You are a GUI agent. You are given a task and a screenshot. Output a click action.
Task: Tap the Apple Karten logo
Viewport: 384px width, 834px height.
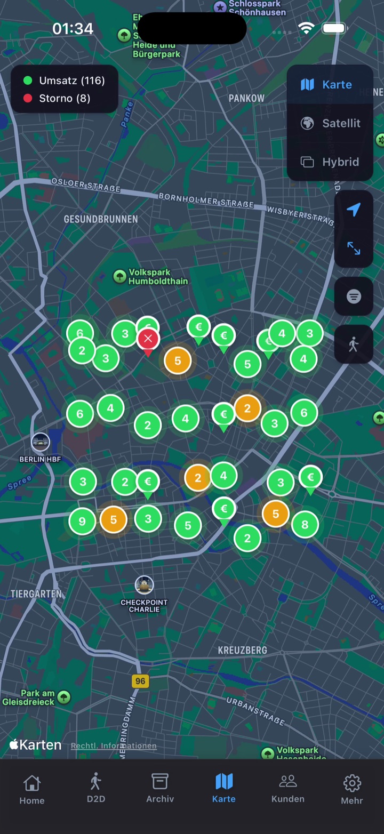pos(35,744)
